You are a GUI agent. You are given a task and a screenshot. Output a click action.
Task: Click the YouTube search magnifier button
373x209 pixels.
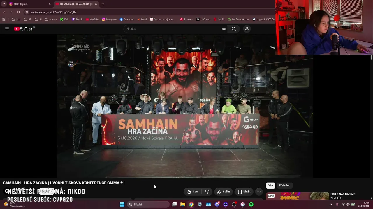(x=234, y=29)
